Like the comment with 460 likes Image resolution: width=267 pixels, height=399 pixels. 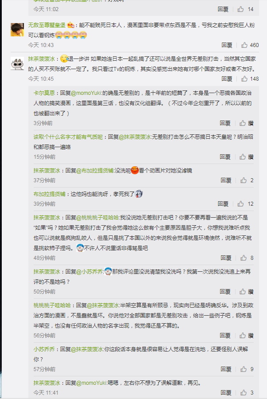pyautogui.click(x=244, y=45)
